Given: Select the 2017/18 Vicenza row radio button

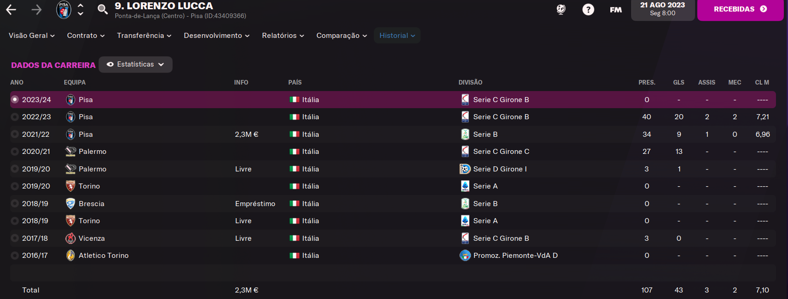Looking at the screenshot, I should click(15, 238).
